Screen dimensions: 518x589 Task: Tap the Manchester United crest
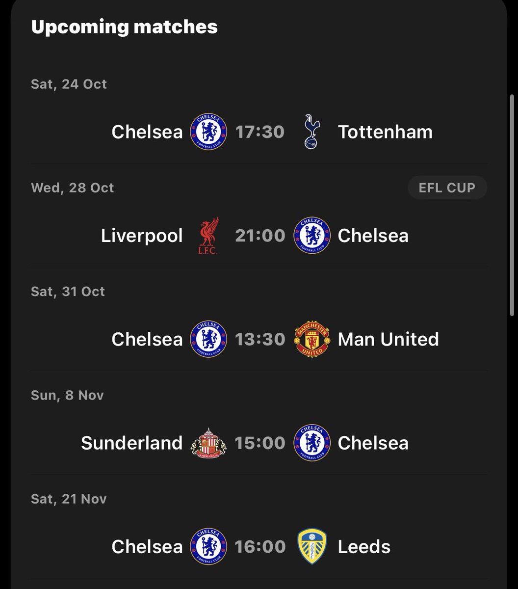(311, 339)
